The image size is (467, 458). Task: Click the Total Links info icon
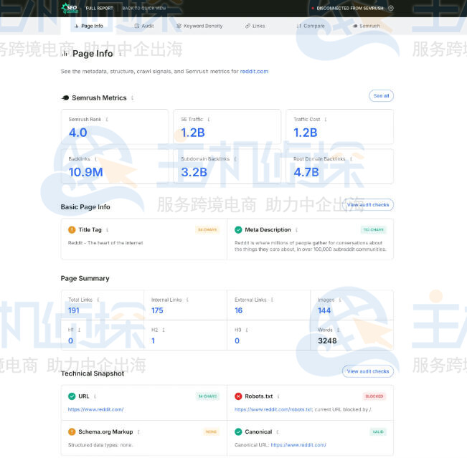98,300
